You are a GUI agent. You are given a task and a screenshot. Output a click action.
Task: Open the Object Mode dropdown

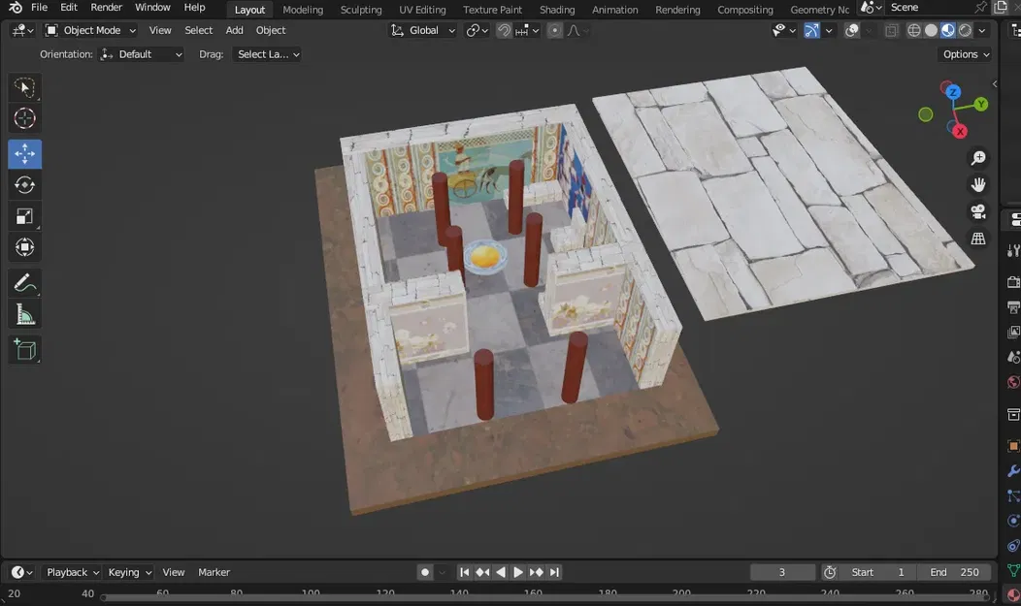coord(91,30)
